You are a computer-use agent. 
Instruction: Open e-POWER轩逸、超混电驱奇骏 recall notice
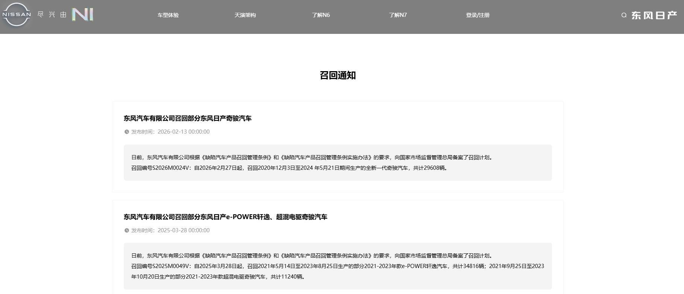point(225,217)
